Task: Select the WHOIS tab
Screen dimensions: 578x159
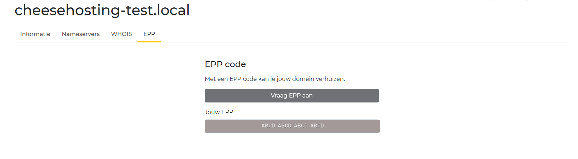Action: point(121,34)
